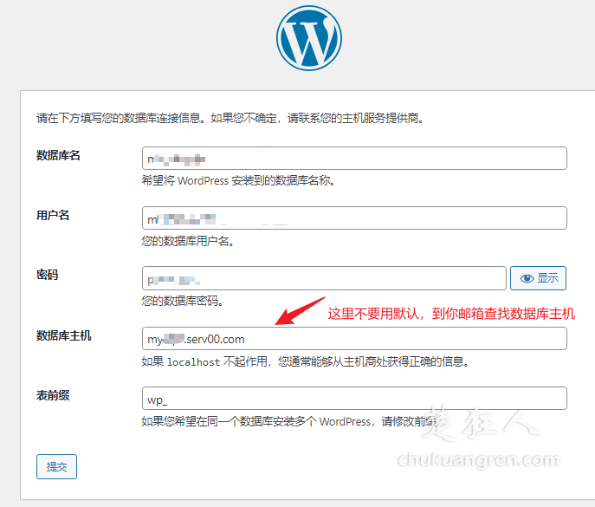Click into the 密码 input field
Screen dimensions: 595x507
click(324, 278)
